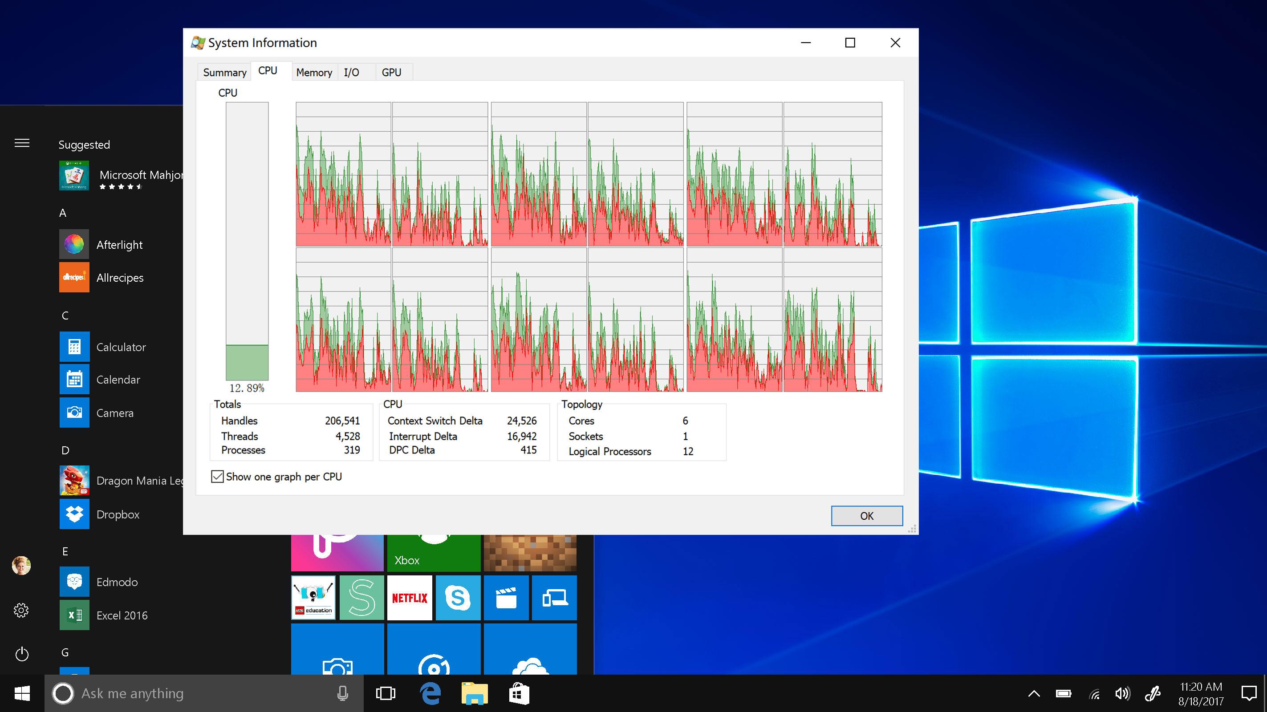Open the GPU tab
Viewport: 1267px width, 712px height.
[x=391, y=72]
